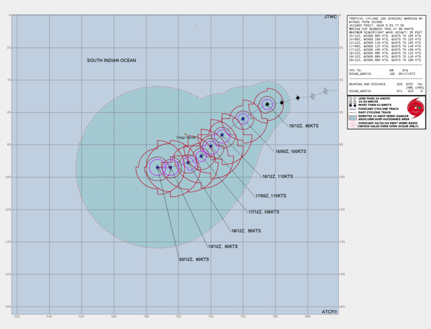
Task: Click the 18/12Z, 95KTS label
Action: coord(246,231)
